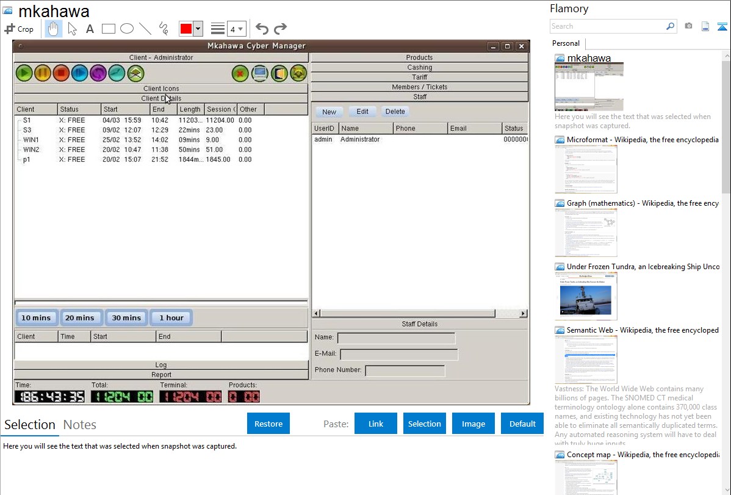Click the Paste Link button
731x495 pixels.
376,424
